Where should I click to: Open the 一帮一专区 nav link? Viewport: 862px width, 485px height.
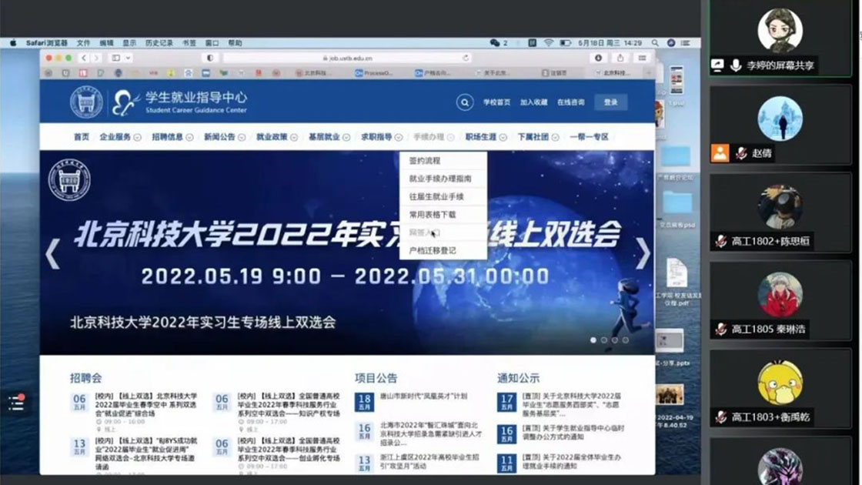point(589,137)
